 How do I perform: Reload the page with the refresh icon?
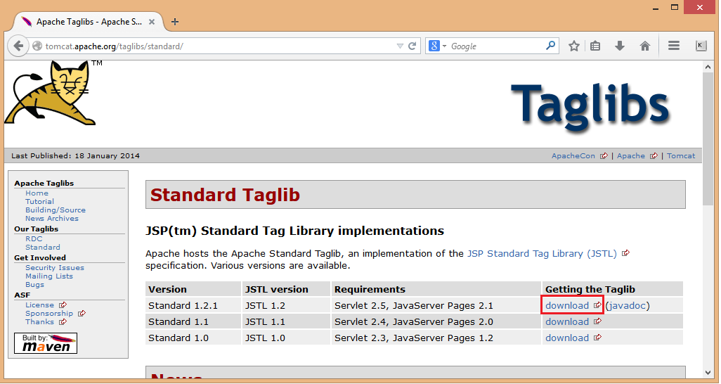[x=413, y=46]
